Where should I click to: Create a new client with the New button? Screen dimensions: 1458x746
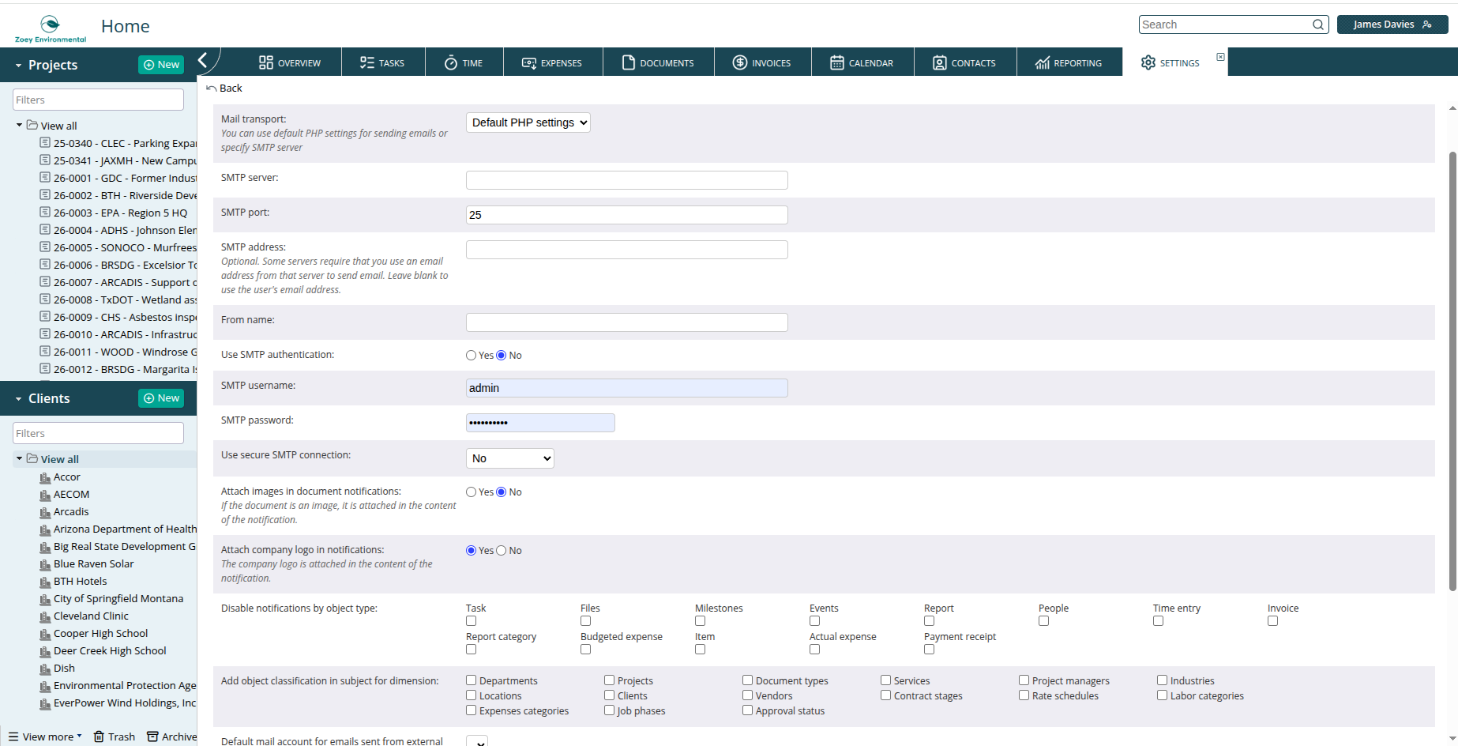(x=161, y=398)
